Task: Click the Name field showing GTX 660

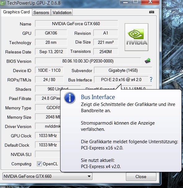Action: pos(76,24)
